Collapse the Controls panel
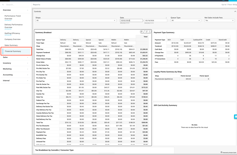This screenshot has width=237, height=155. coord(235,12)
